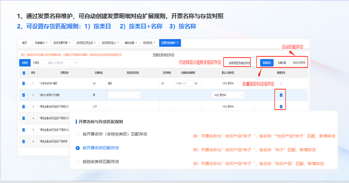Uncheck 新增存货 checkbox for row 2

point(281,95)
